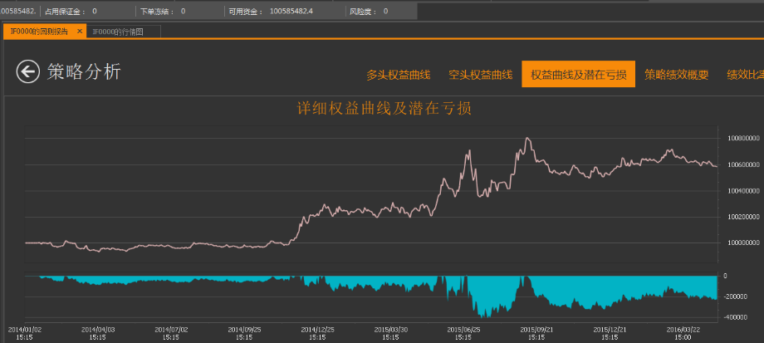This screenshot has width=764, height=343.
Task: Click the 2014/09/25 date axis label
Action: (244, 333)
